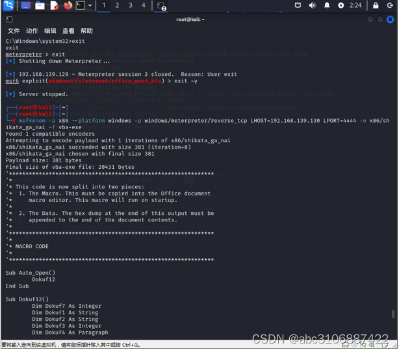Open the Kali dragon applications menu
Viewport: 399px width, 350px height.
pos(8,5)
